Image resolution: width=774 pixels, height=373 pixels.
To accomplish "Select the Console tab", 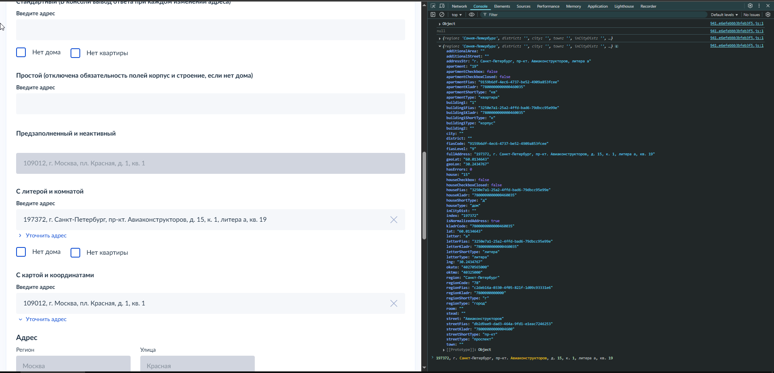I will [x=480, y=6].
